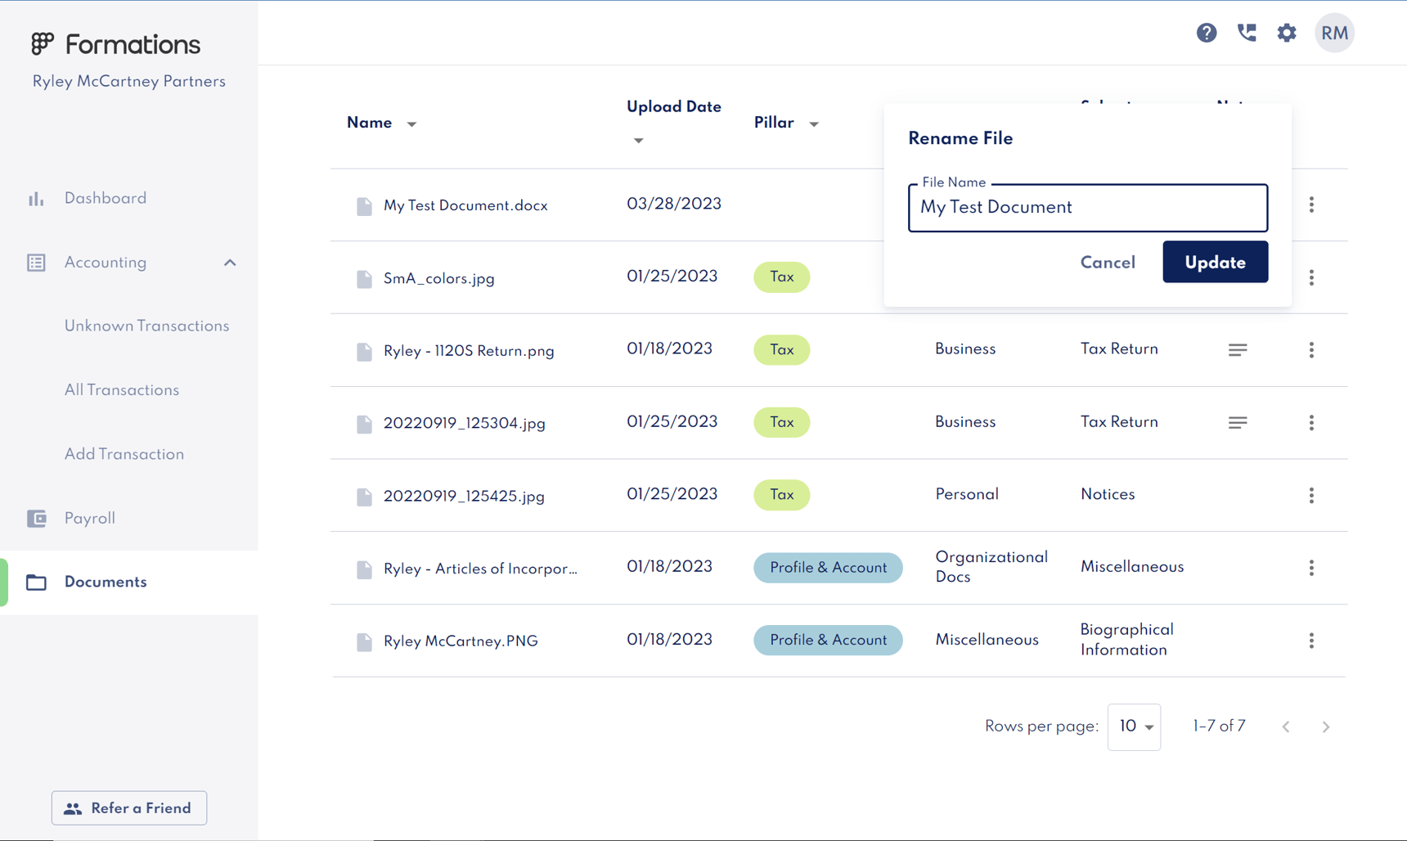Open the RM user avatar menu

pyautogui.click(x=1333, y=34)
